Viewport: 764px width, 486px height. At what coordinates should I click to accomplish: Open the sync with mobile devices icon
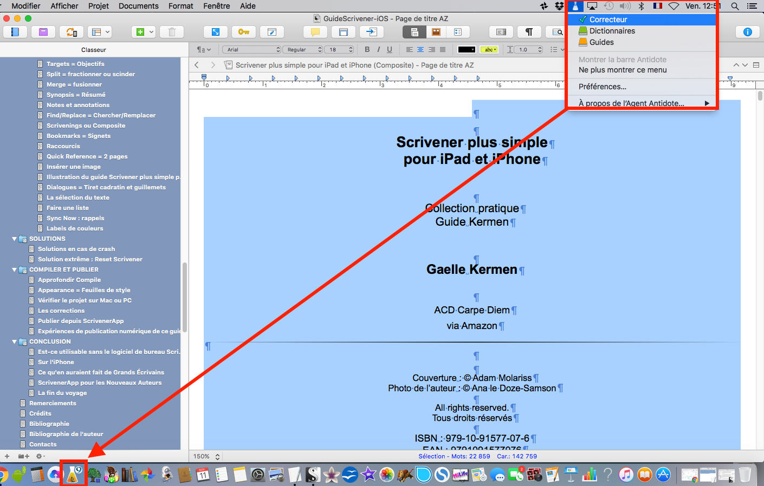72,32
